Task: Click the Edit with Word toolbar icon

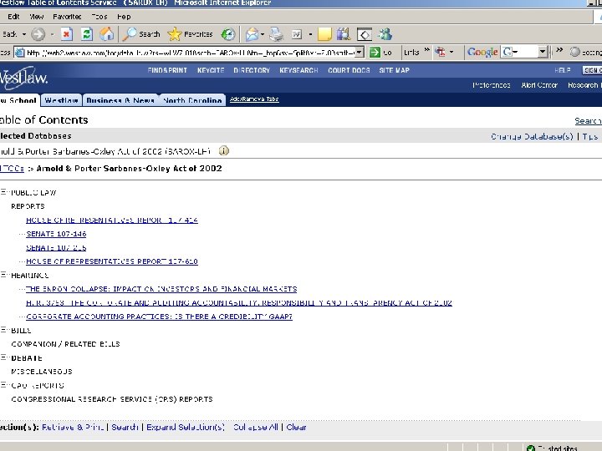Action: click(x=297, y=34)
